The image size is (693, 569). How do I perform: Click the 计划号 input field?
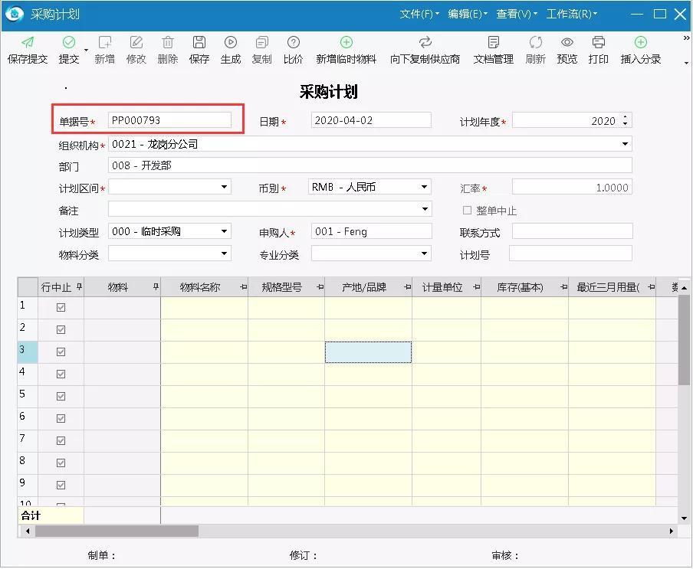point(570,253)
